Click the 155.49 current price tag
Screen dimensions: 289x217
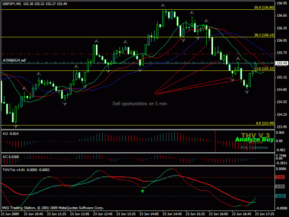coord(282,63)
